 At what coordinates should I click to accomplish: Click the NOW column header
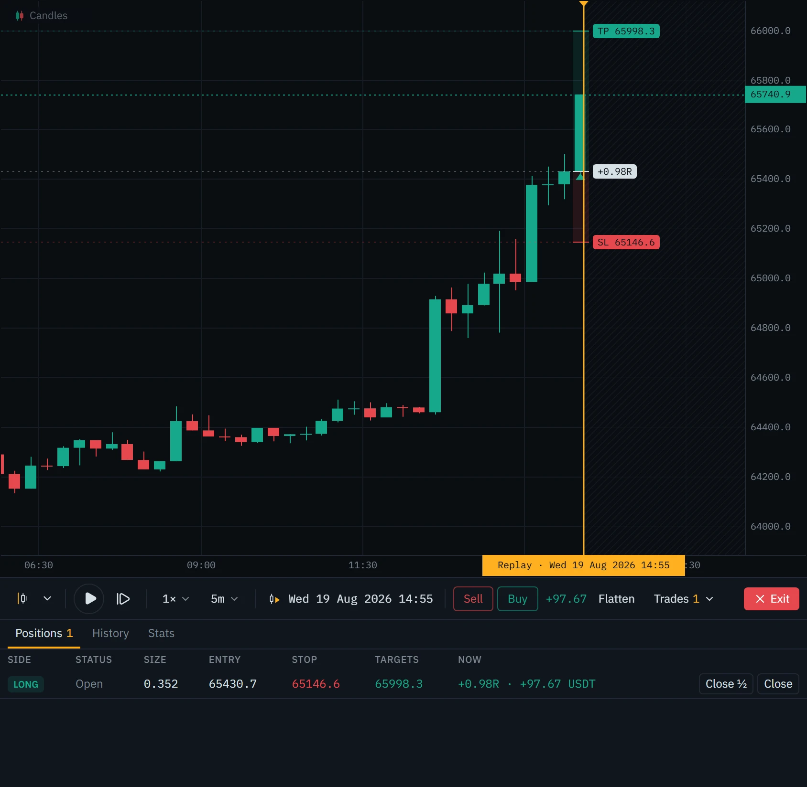(469, 659)
